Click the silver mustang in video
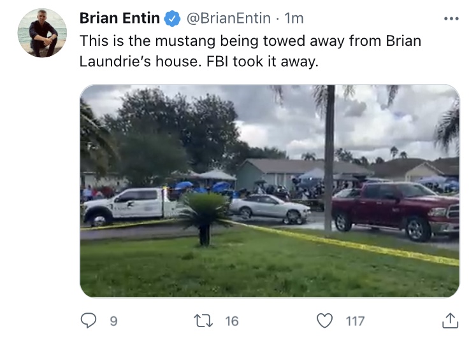Screen dimensions: 469x338 click(x=270, y=209)
